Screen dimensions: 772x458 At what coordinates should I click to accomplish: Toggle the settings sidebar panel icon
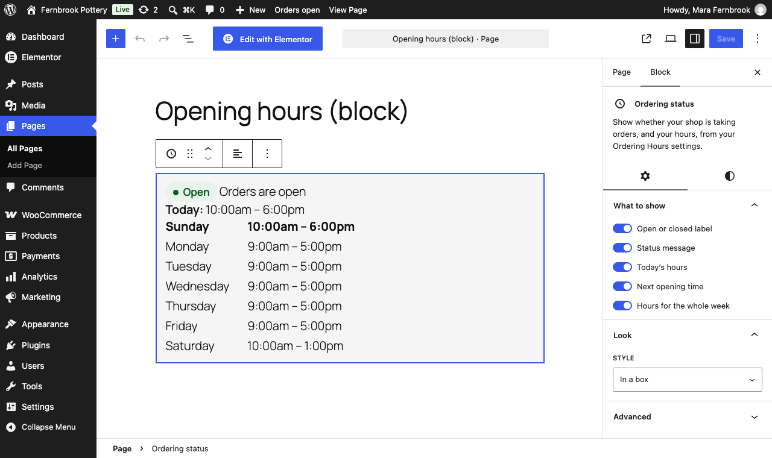pos(695,39)
